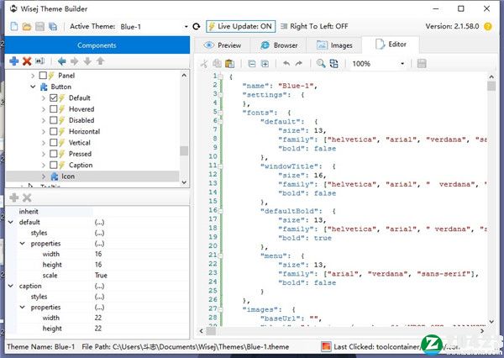Add a component with the blue plus icon
504x358 pixels.
click(x=13, y=61)
